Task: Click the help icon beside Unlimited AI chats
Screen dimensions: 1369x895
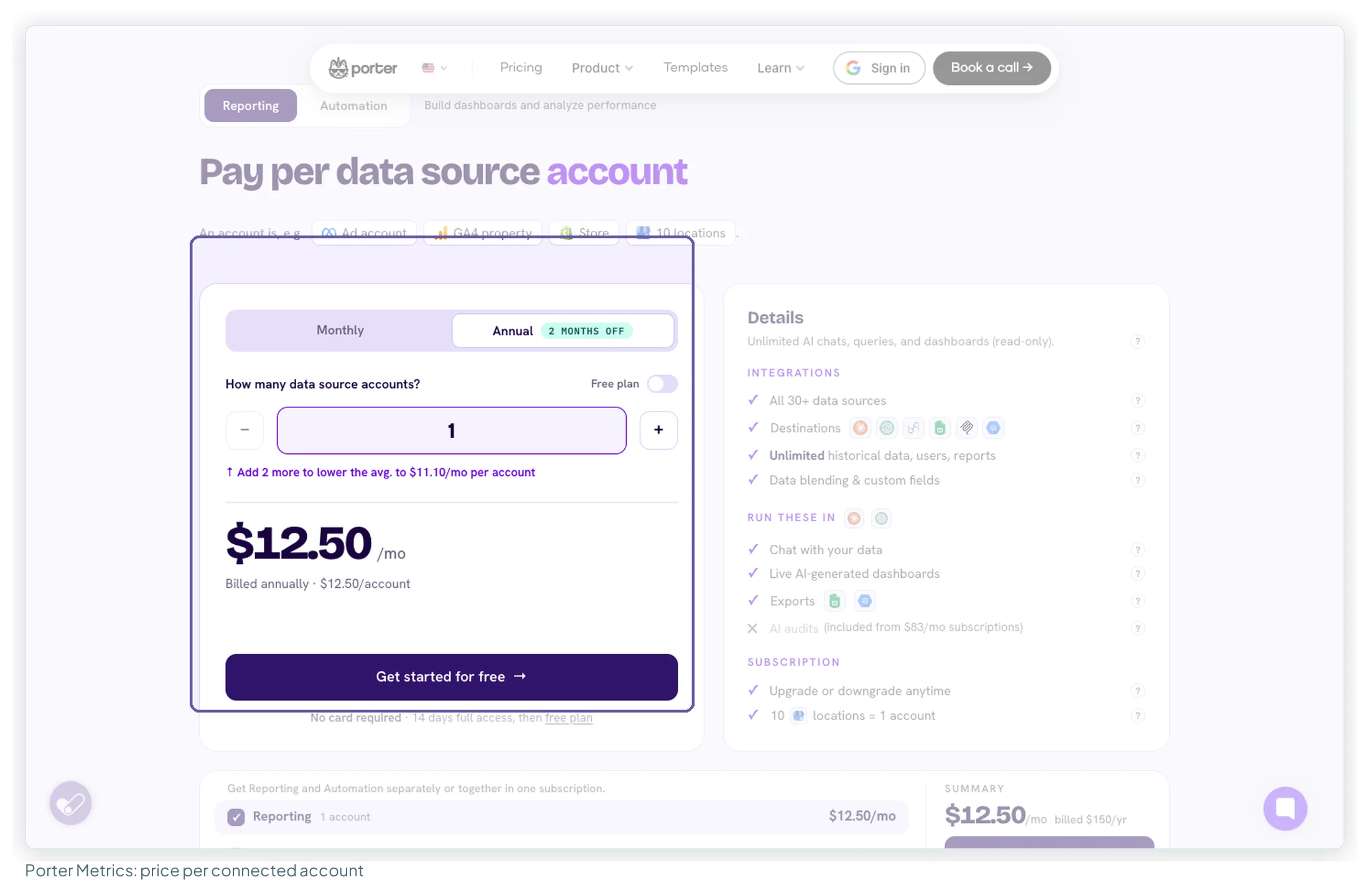Action: click(x=1138, y=341)
